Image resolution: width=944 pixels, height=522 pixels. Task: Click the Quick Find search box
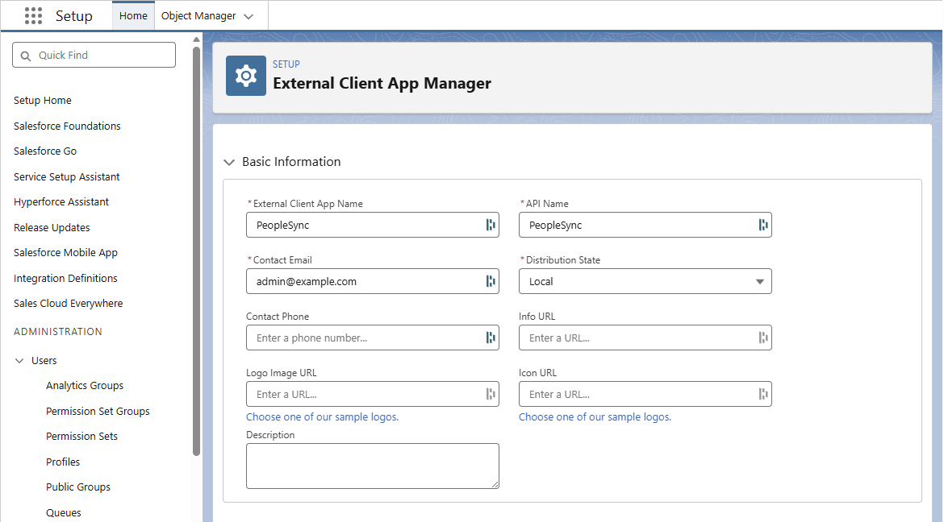click(94, 55)
